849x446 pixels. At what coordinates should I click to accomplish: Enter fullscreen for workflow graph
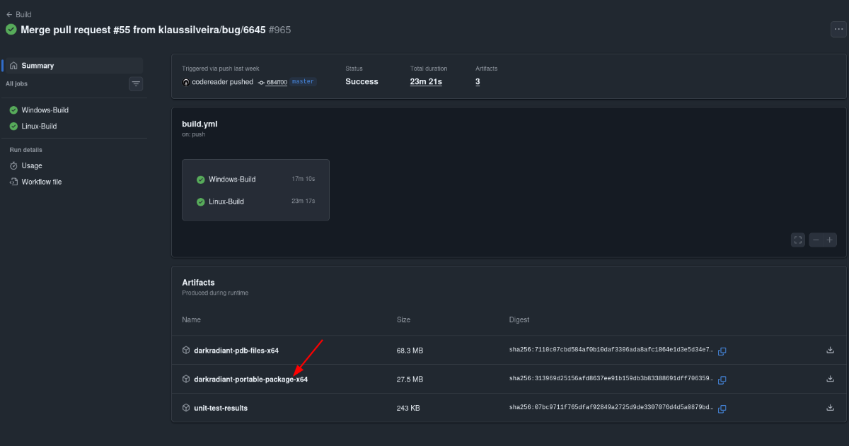coord(798,240)
